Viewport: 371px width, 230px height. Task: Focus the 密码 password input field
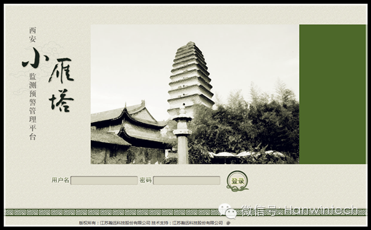pyautogui.click(x=187, y=181)
